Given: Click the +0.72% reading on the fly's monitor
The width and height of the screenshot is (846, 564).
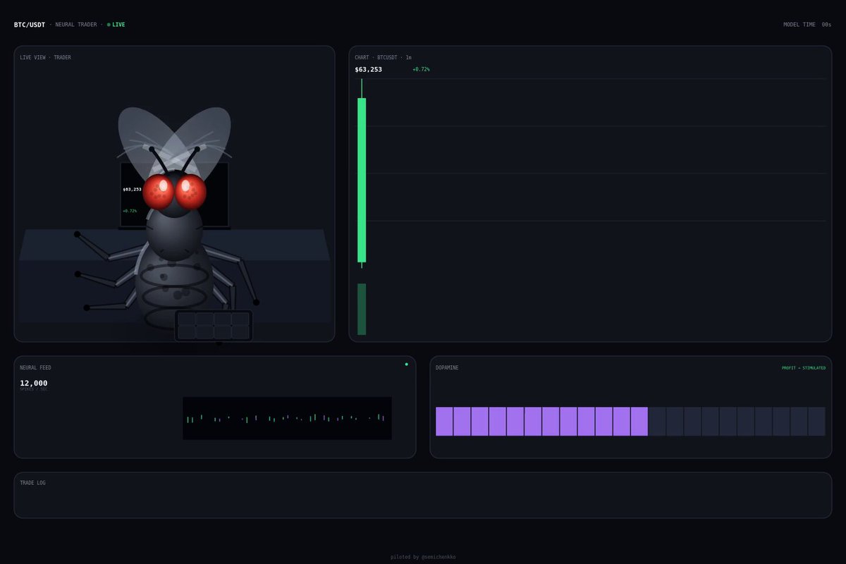Looking at the screenshot, I should [130, 211].
